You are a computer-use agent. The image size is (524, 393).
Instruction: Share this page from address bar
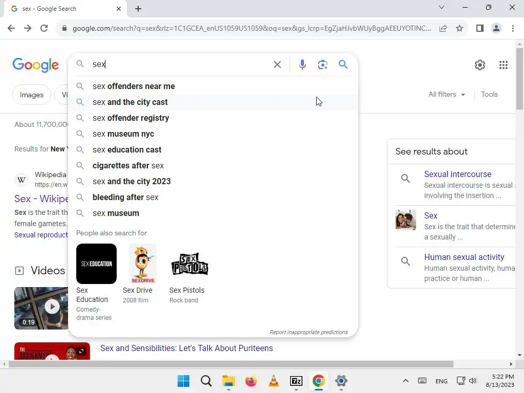click(x=443, y=29)
